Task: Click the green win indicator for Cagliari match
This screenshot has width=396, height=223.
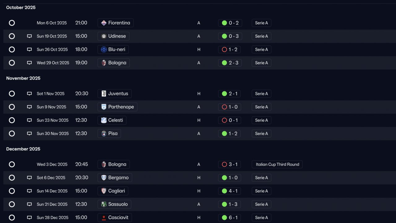Action: [x=224, y=191]
